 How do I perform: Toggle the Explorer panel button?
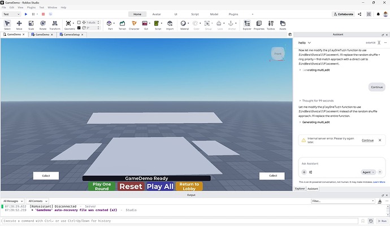[247, 25]
